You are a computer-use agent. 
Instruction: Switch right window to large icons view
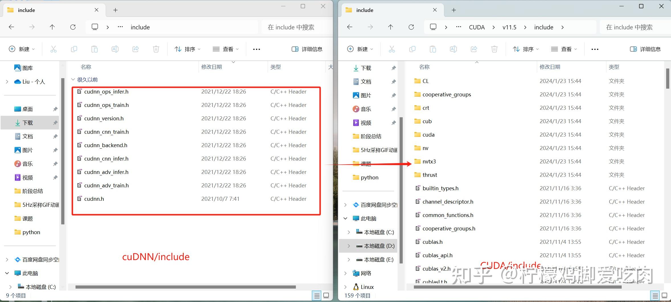tap(665, 295)
